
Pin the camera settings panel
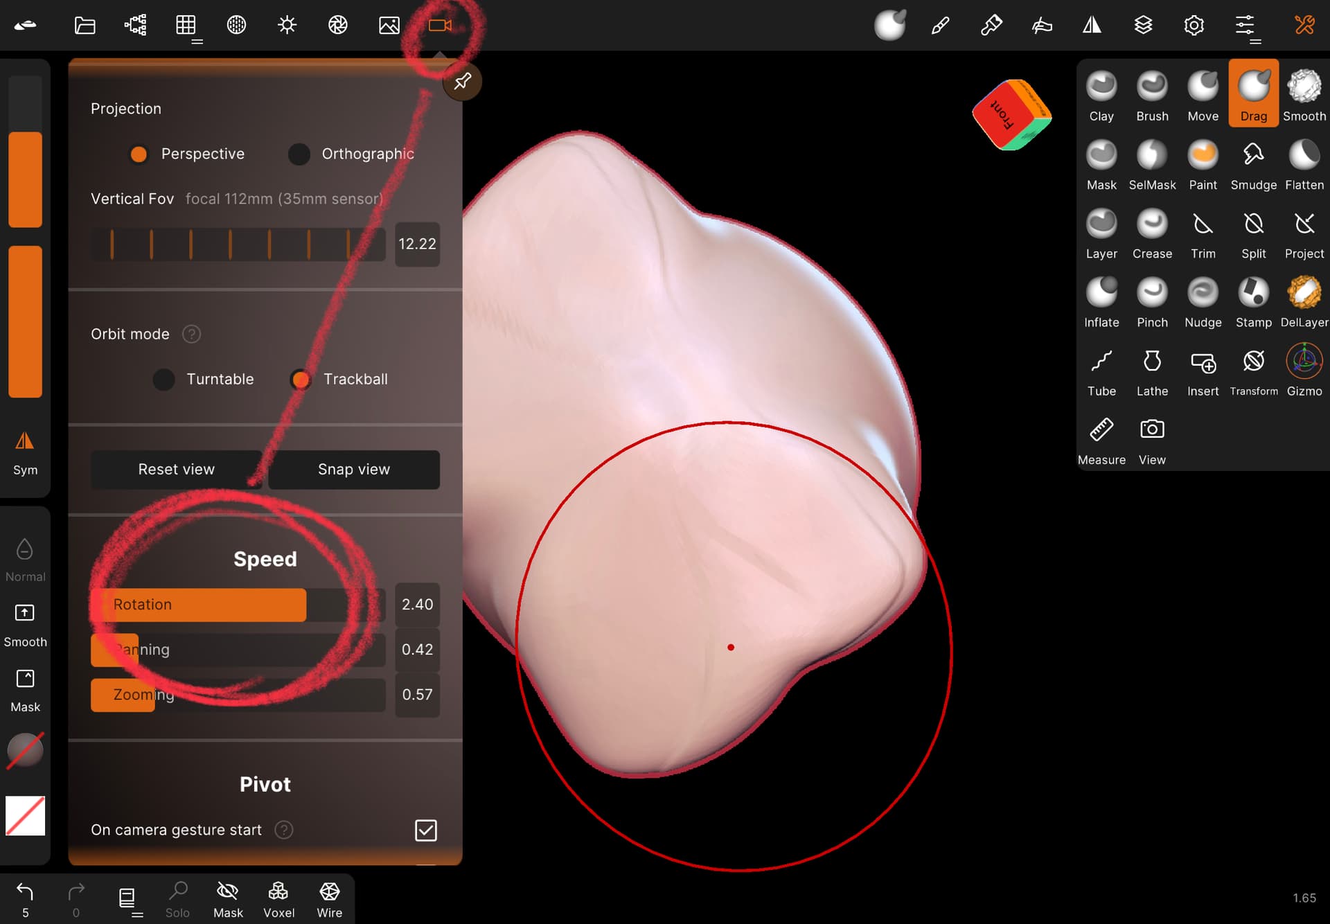point(462,82)
